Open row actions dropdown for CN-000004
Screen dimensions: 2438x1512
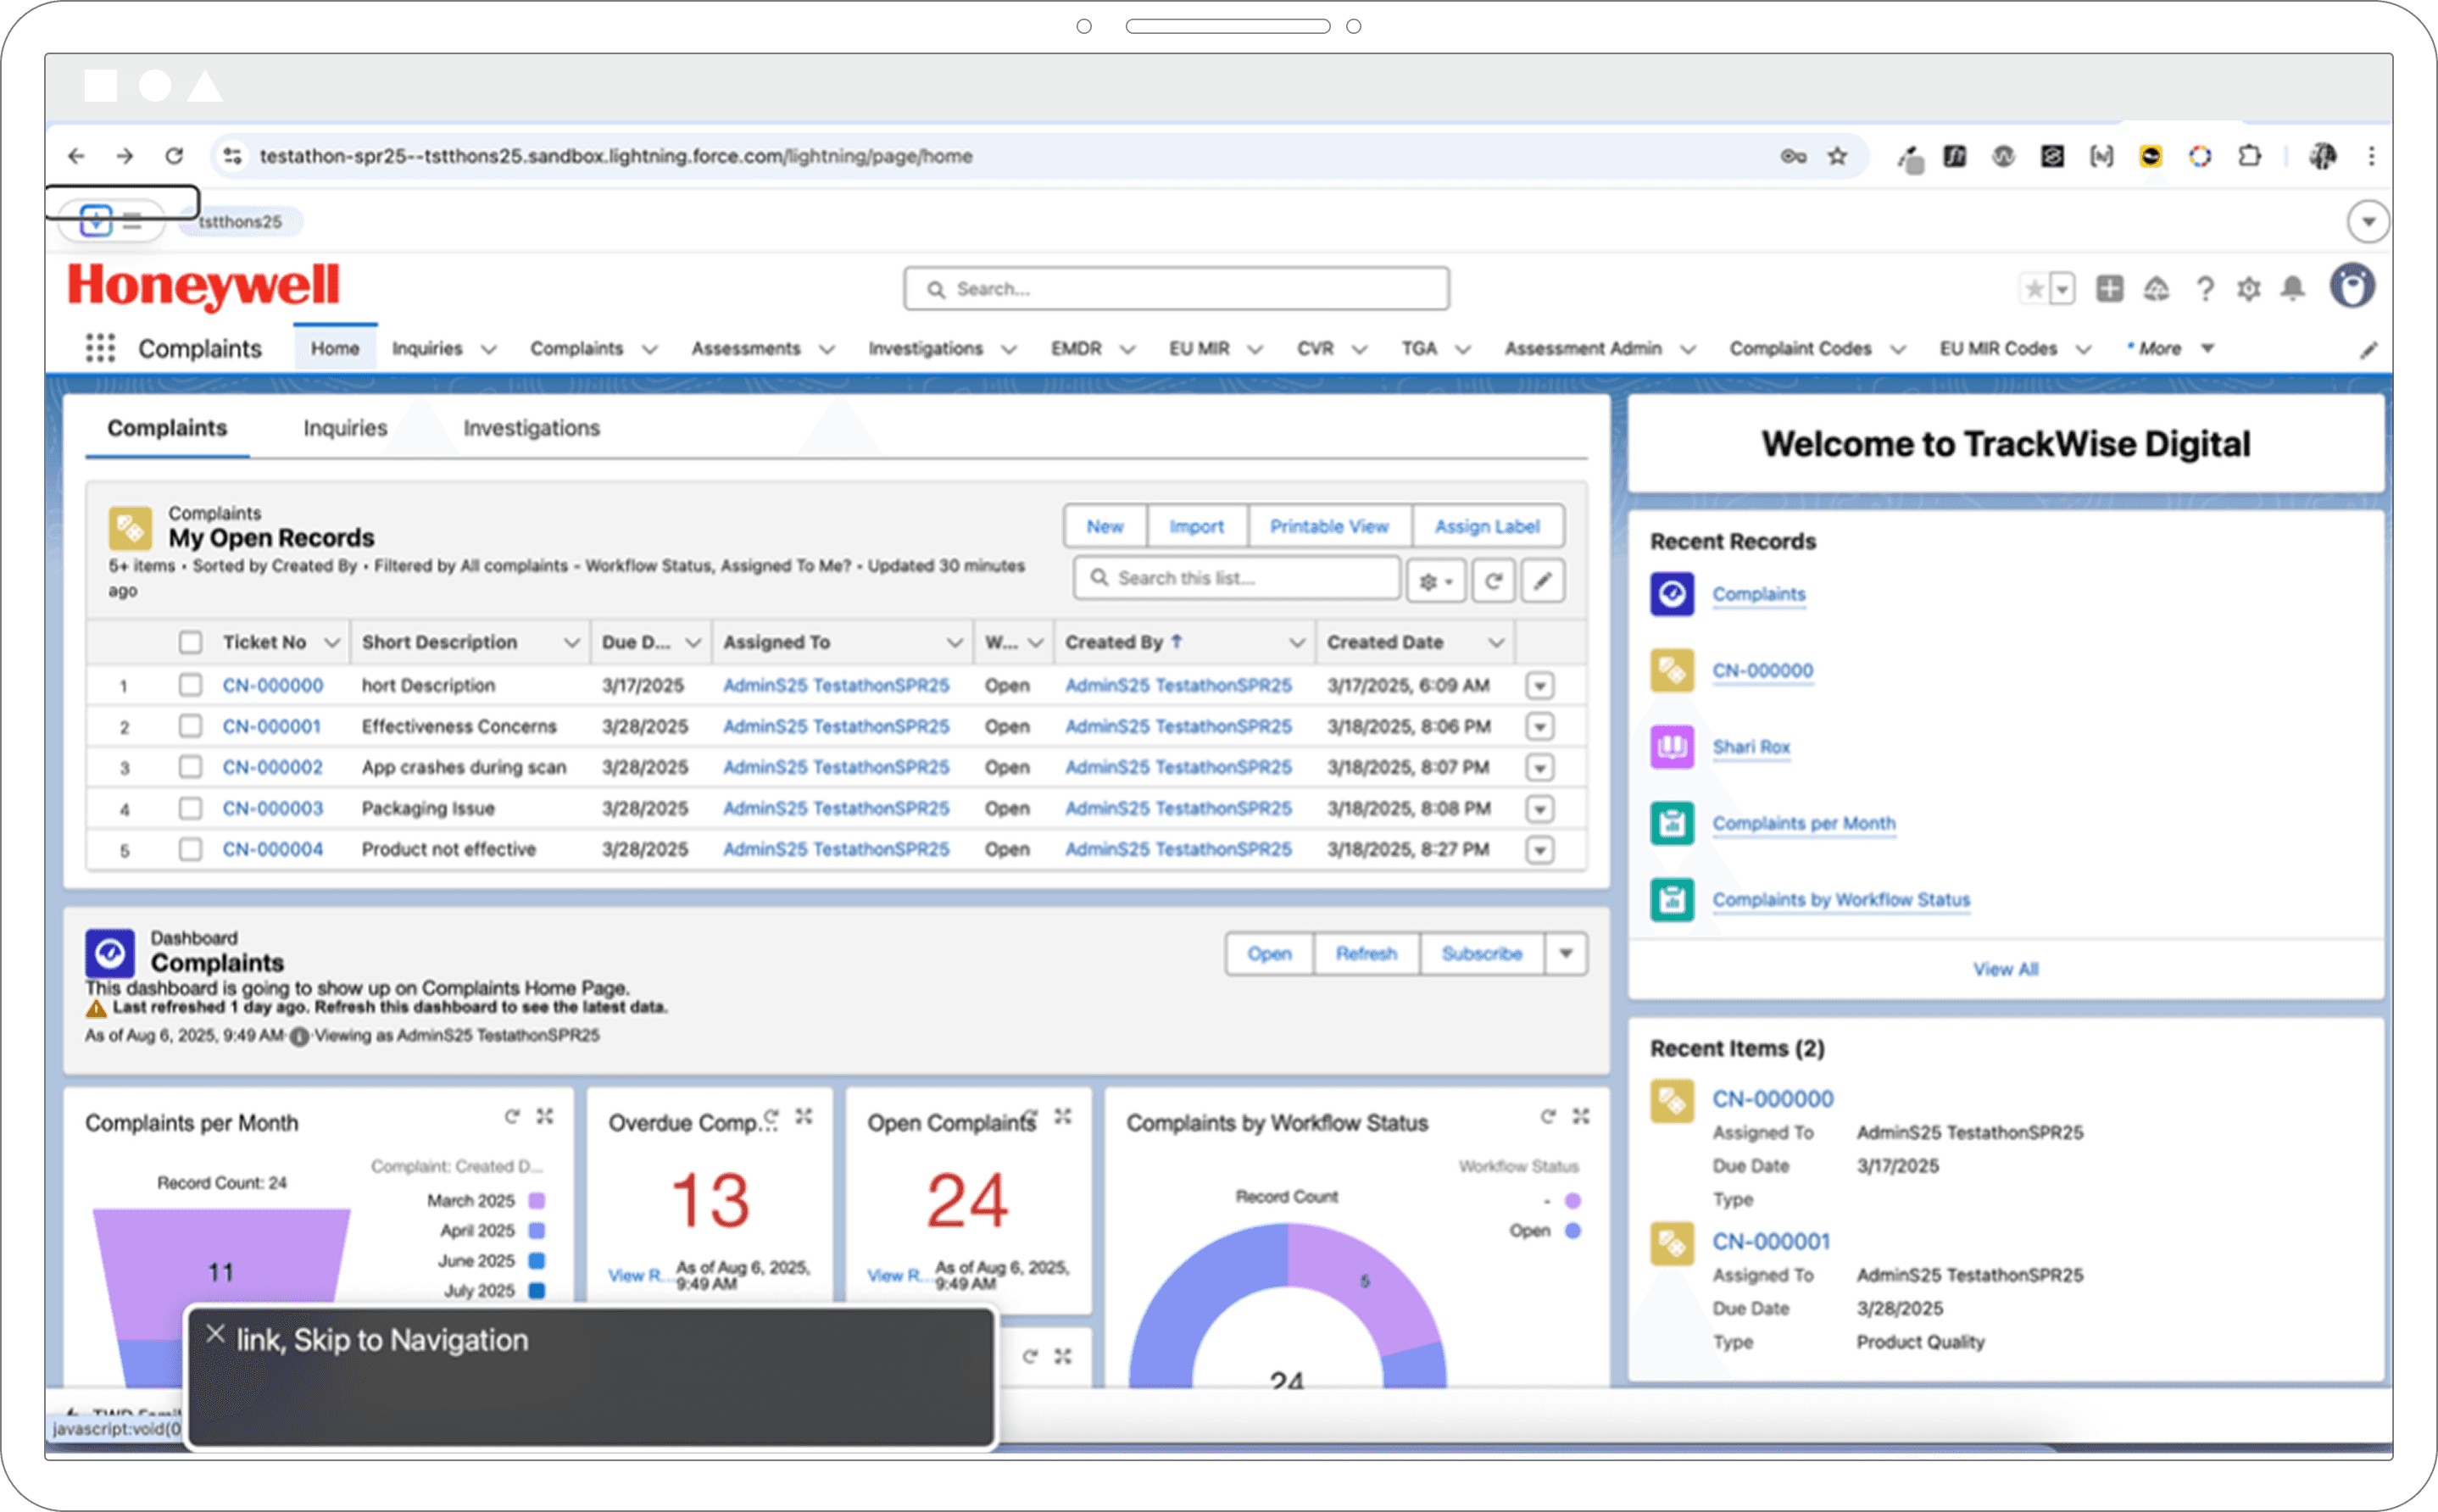point(1540,850)
